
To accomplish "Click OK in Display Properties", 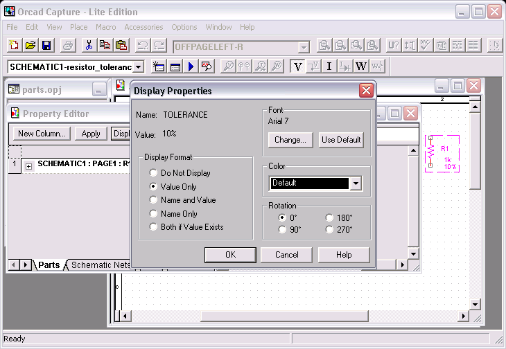I will click(x=230, y=255).
